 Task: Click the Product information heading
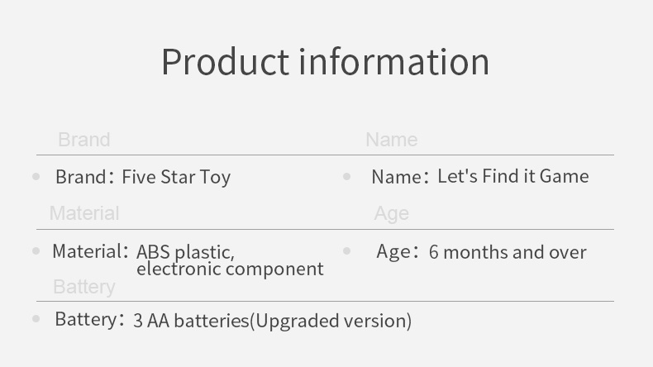tap(325, 62)
